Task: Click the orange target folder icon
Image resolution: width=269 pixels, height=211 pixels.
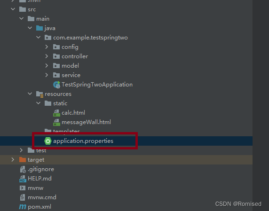Action: click(x=23, y=160)
